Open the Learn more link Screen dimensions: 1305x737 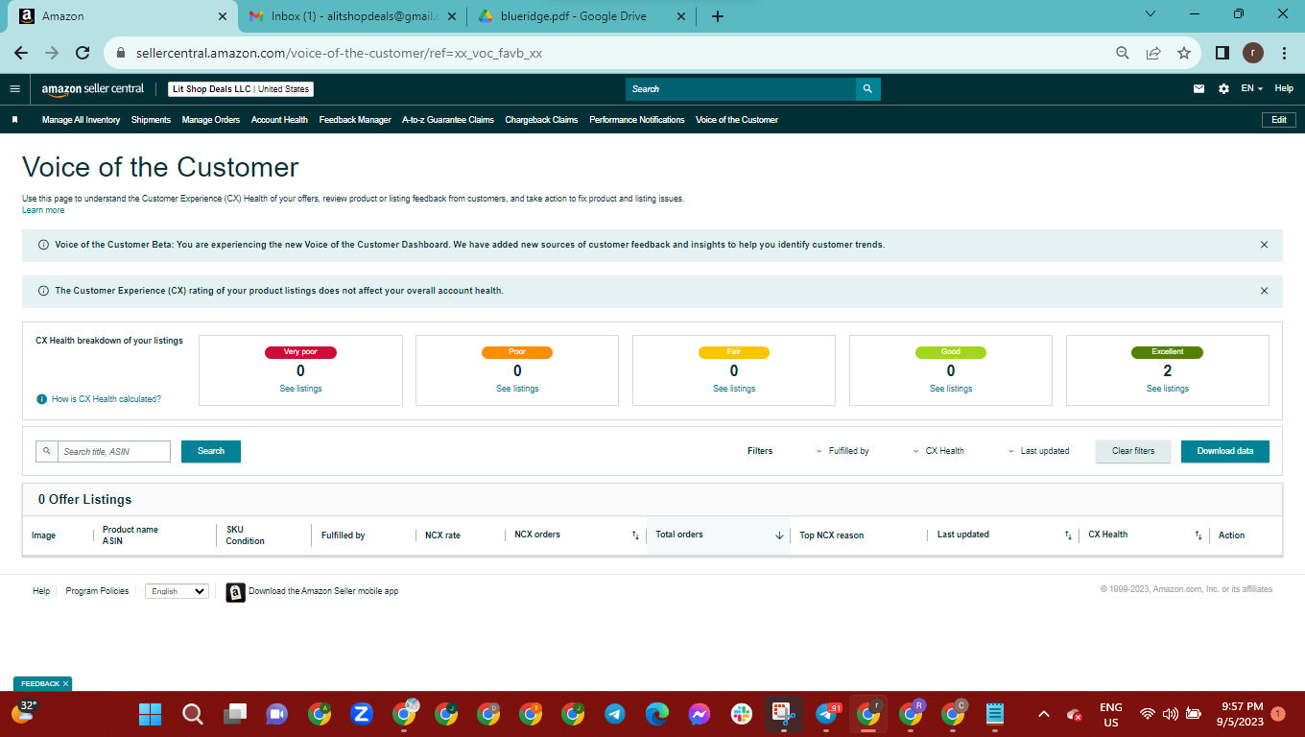point(43,210)
